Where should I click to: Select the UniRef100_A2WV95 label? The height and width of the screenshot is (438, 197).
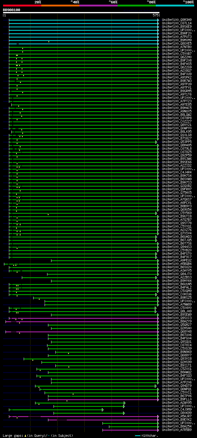coord(177,403)
